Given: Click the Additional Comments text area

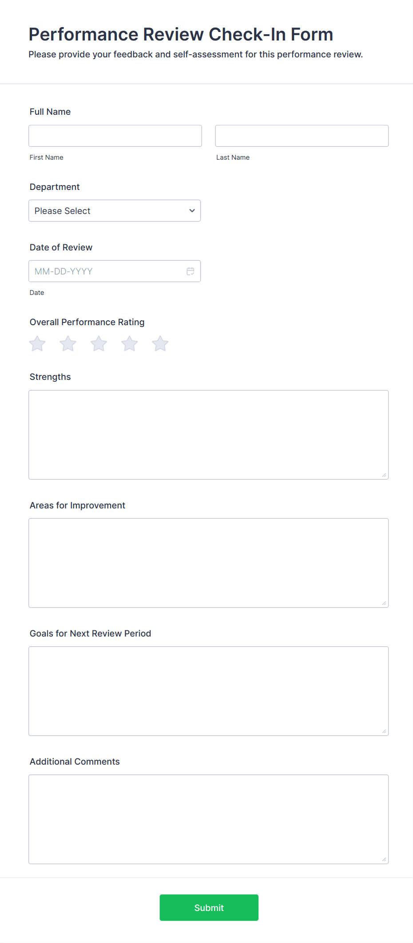Looking at the screenshot, I should point(208,819).
